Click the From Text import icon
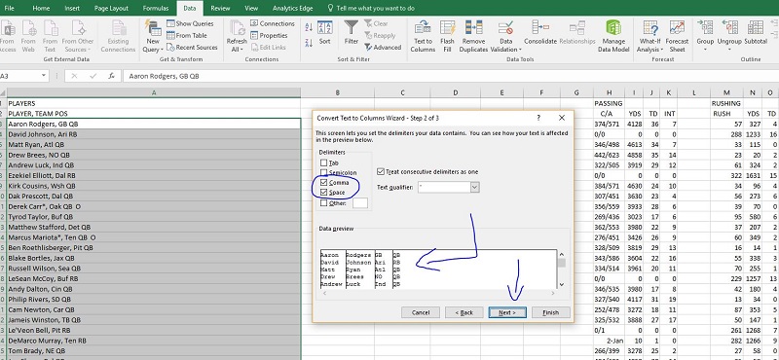The height and width of the screenshot is (360, 779). click(50, 36)
